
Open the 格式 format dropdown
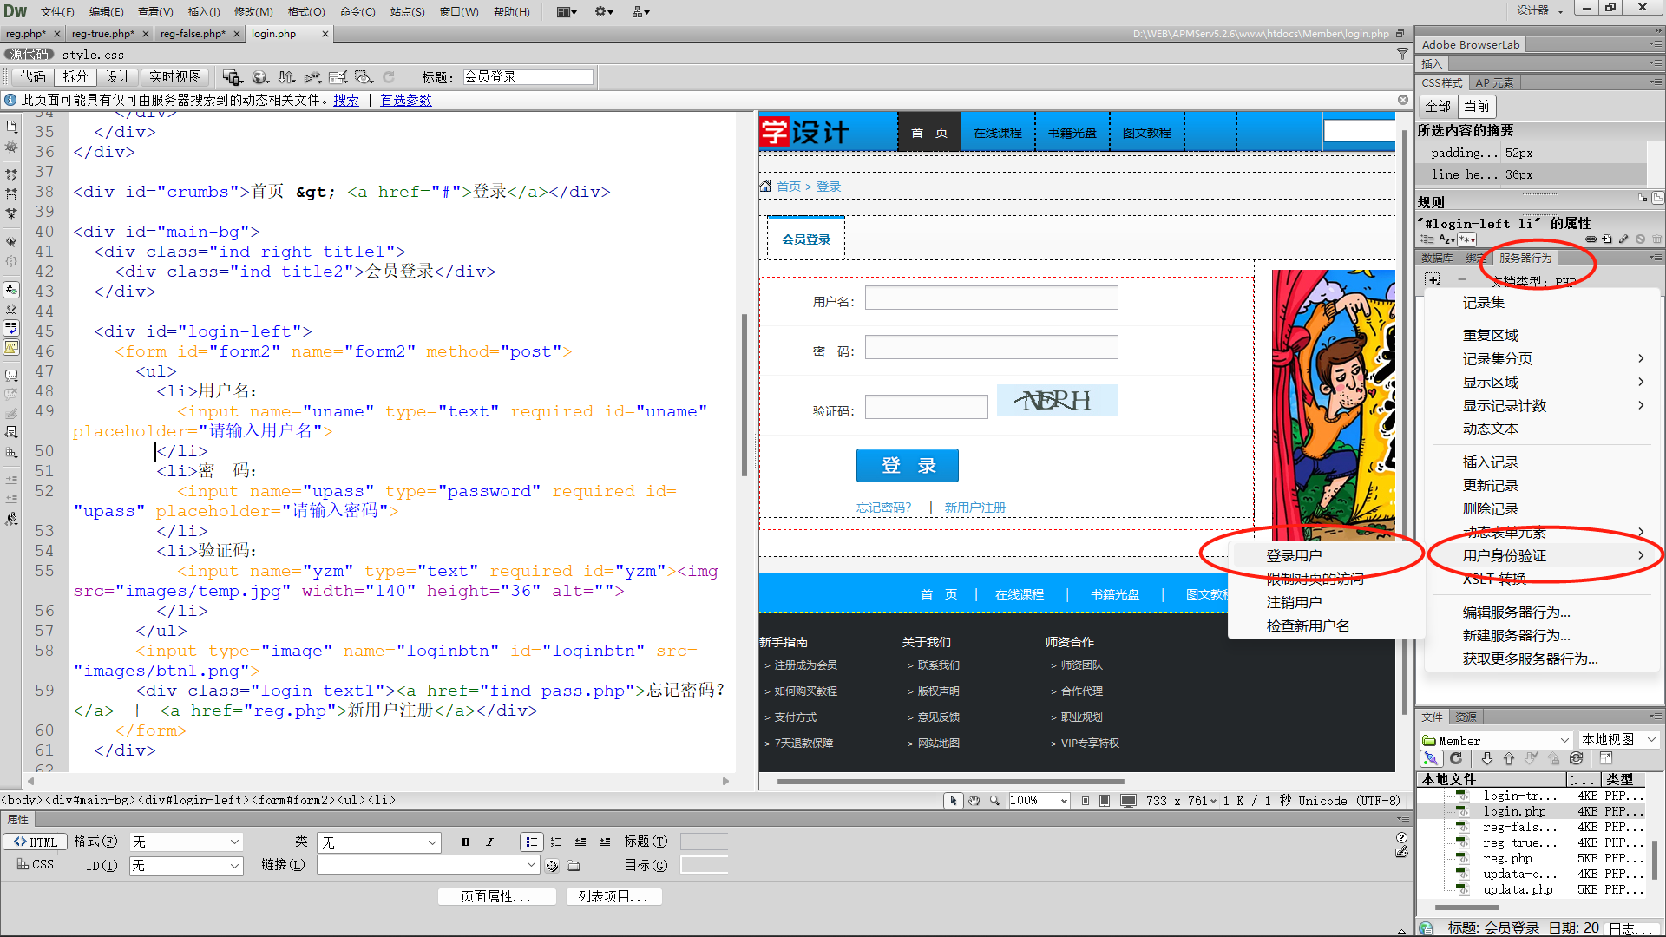pos(185,842)
